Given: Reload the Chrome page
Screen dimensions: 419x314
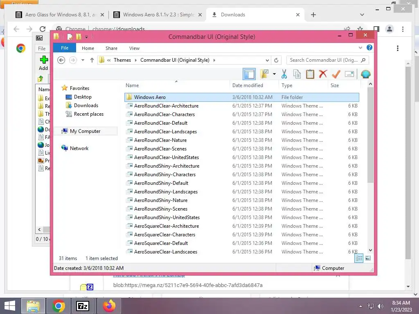Looking at the screenshot, I should (x=43, y=29).
